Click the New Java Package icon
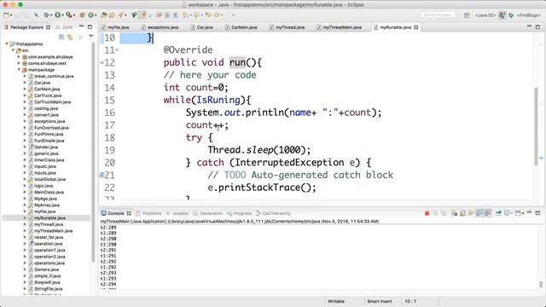This screenshot has height=307, width=546. click(82, 15)
